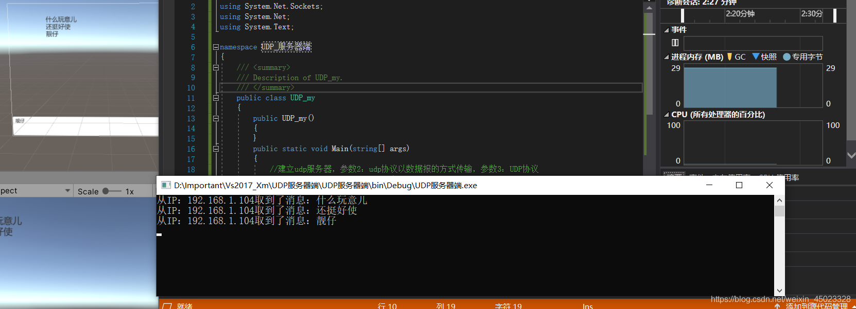Click the code editor scrollbar's up arrow
Viewport: 856px width, 309px height.
(649, 8)
